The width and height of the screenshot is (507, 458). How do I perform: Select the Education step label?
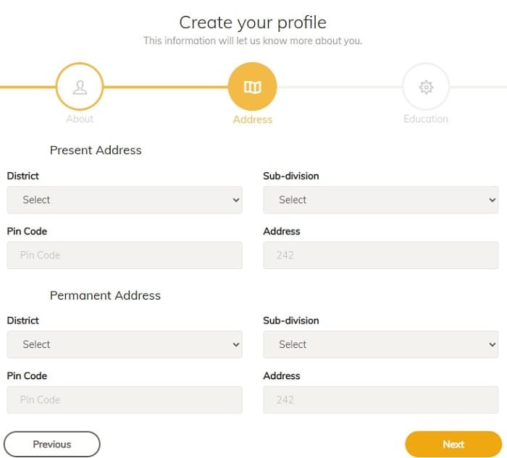[426, 119]
